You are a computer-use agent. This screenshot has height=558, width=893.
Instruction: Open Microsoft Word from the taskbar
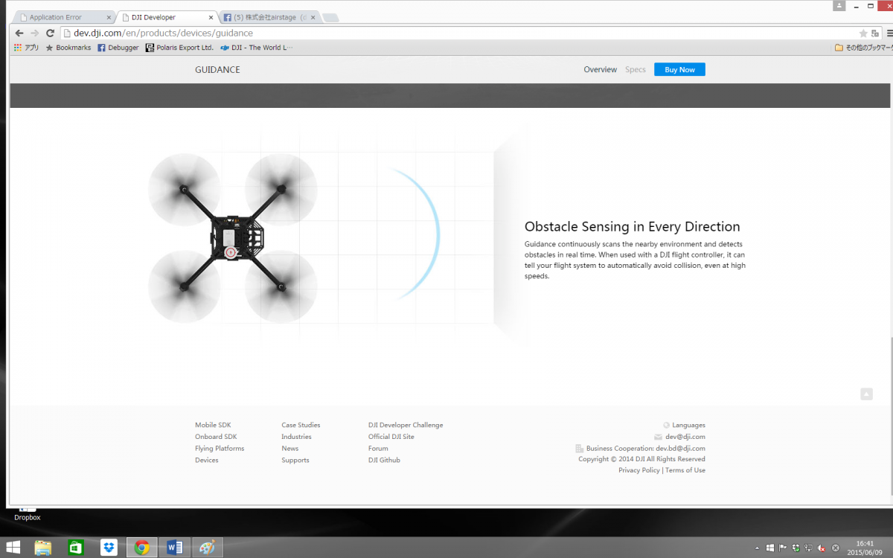[x=175, y=548]
